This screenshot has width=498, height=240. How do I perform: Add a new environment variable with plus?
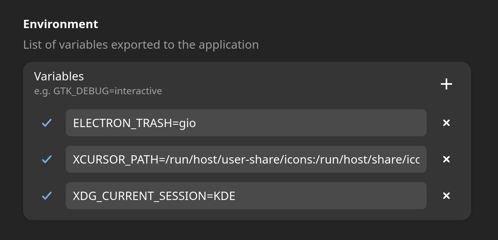[446, 84]
